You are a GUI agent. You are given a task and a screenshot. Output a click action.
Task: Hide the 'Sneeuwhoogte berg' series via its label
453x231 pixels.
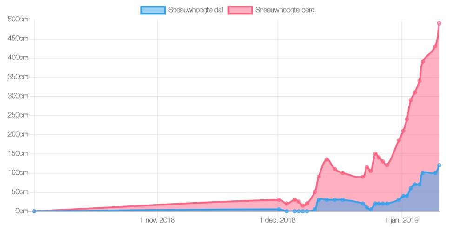(x=285, y=10)
